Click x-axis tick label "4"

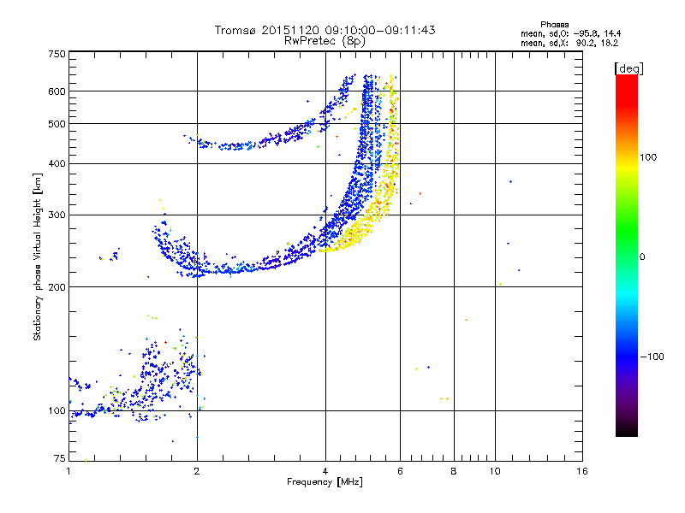point(325,471)
